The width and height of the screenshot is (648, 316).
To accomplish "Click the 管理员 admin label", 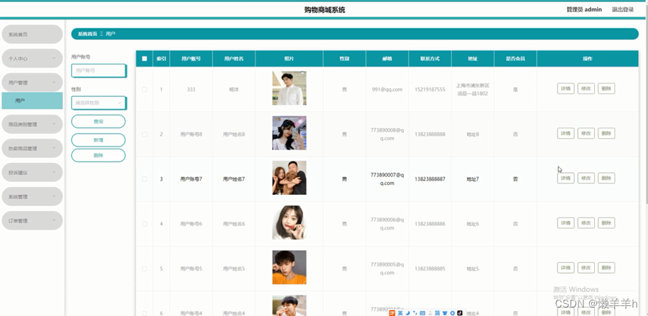I will pyautogui.click(x=584, y=9).
